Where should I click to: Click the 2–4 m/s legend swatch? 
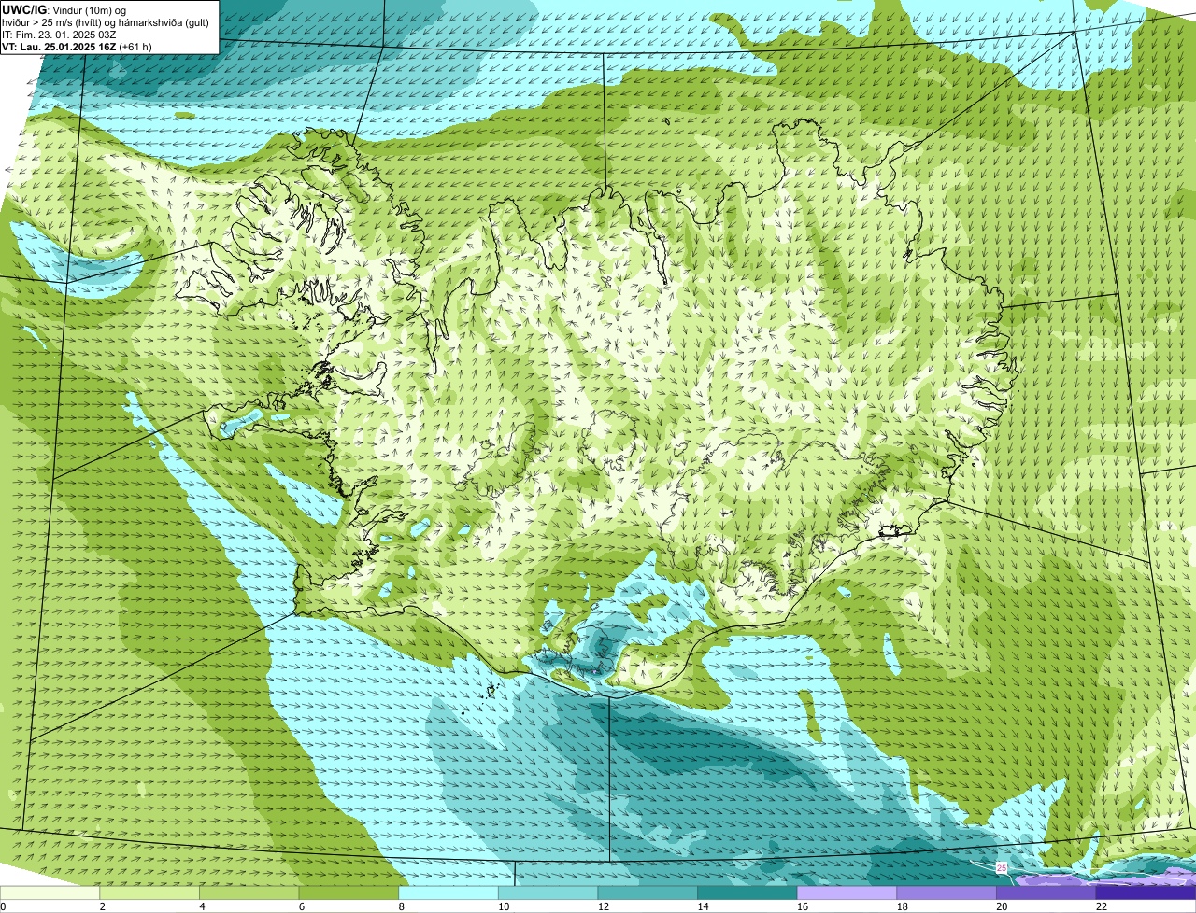[x=149, y=893]
